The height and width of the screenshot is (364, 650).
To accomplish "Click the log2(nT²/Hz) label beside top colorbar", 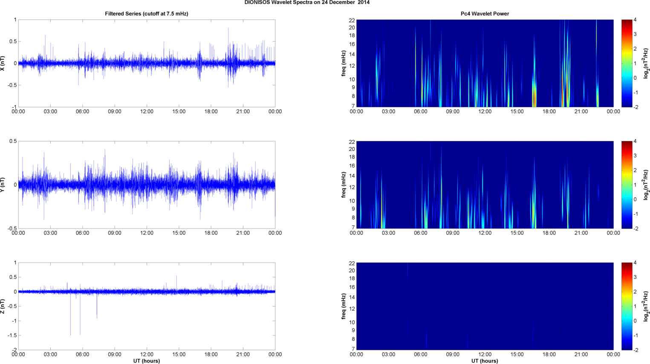I will point(646,63).
